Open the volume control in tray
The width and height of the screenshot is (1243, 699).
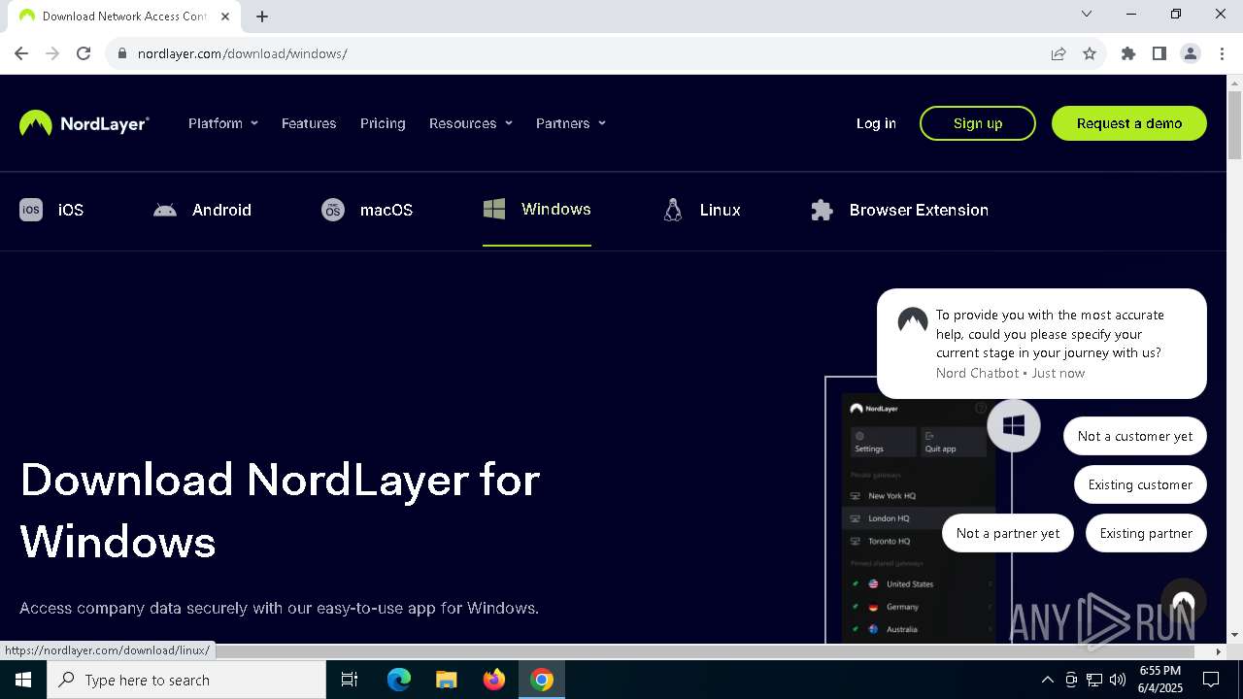click(1118, 680)
